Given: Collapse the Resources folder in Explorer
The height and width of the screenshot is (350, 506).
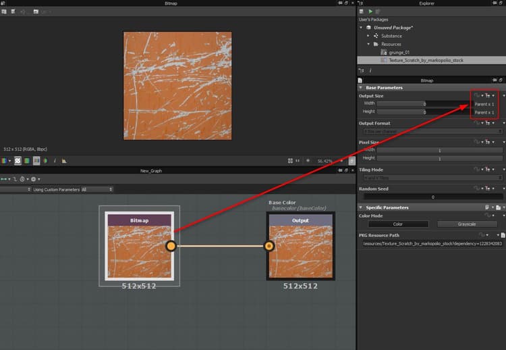Looking at the screenshot, I should [x=368, y=44].
